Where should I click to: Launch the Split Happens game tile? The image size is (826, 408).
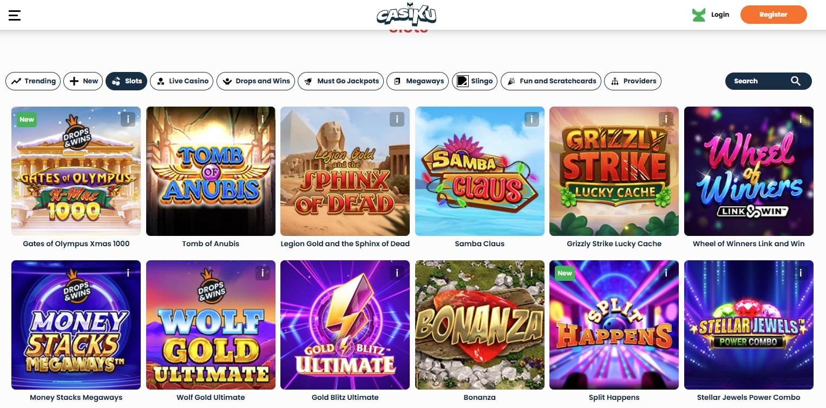[614, 325]
